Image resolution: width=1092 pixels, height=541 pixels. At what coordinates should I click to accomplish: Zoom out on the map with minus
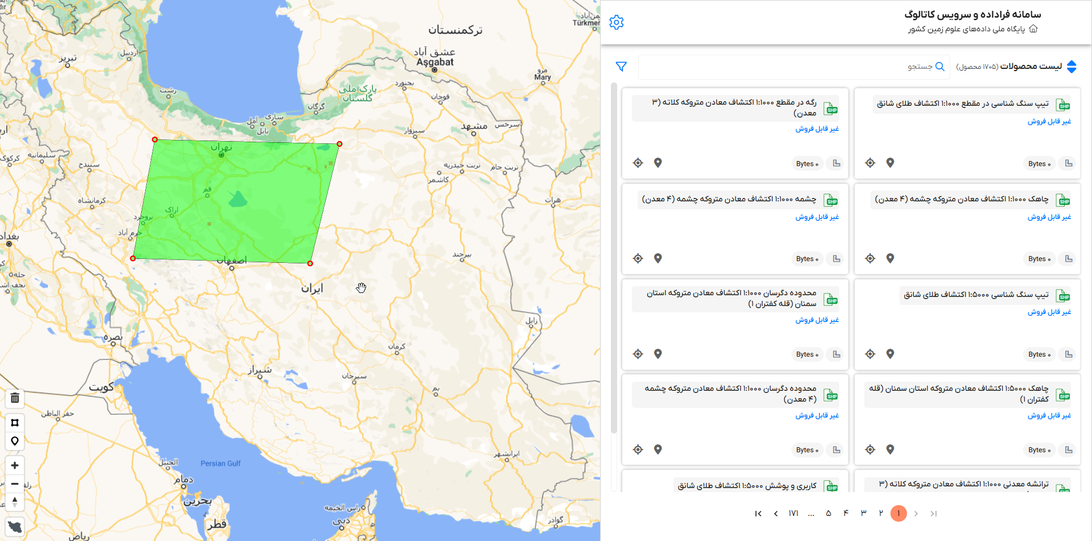coord(15,484)
